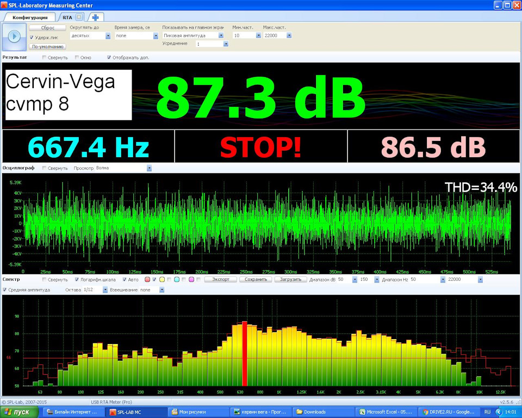Toggle the Логарифм.шкала checkbox
Viewport: 522px width, 418px height.
[x=77, y=279]
